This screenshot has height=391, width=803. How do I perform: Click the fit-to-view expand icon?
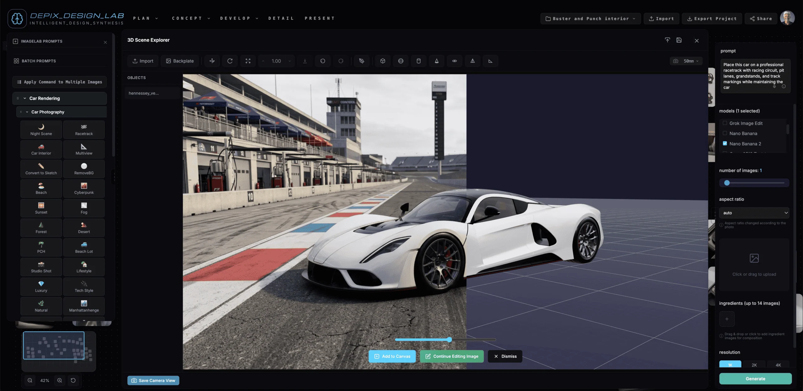(x=248, y=61)
